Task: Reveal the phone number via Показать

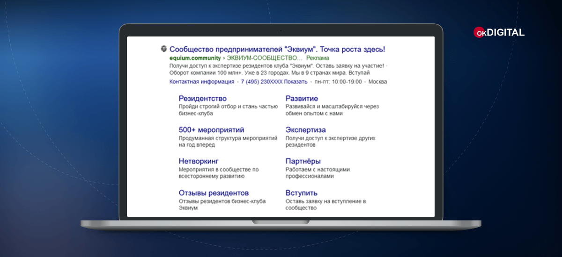Action: click(x=296, y=82)
